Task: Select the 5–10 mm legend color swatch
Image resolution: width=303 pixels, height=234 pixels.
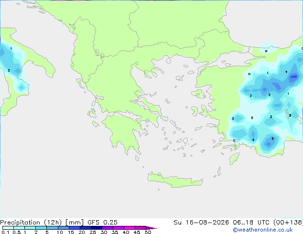Action: pos(53,228)
